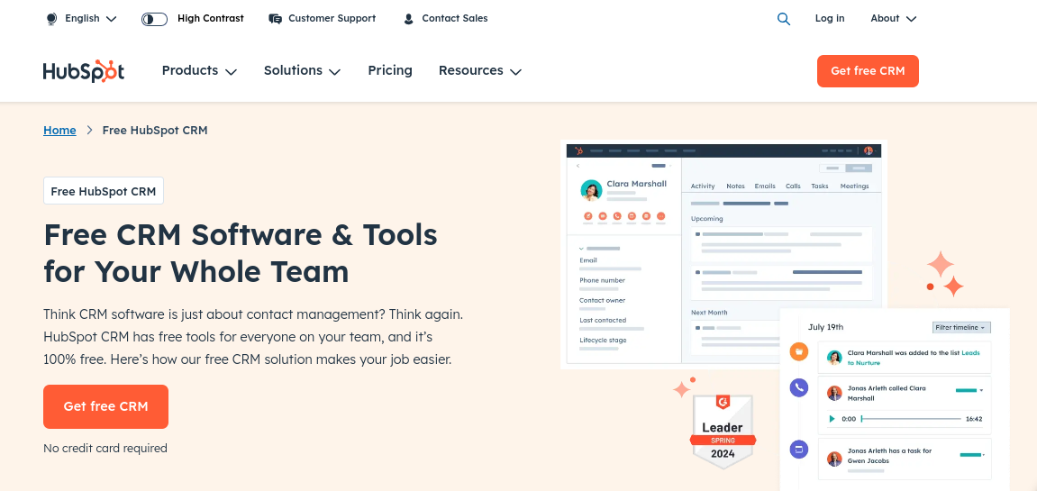The height and width of the screenshot is (491, 1037).
Task: Click Get free CRM below the description
Action: click(105, 406)
